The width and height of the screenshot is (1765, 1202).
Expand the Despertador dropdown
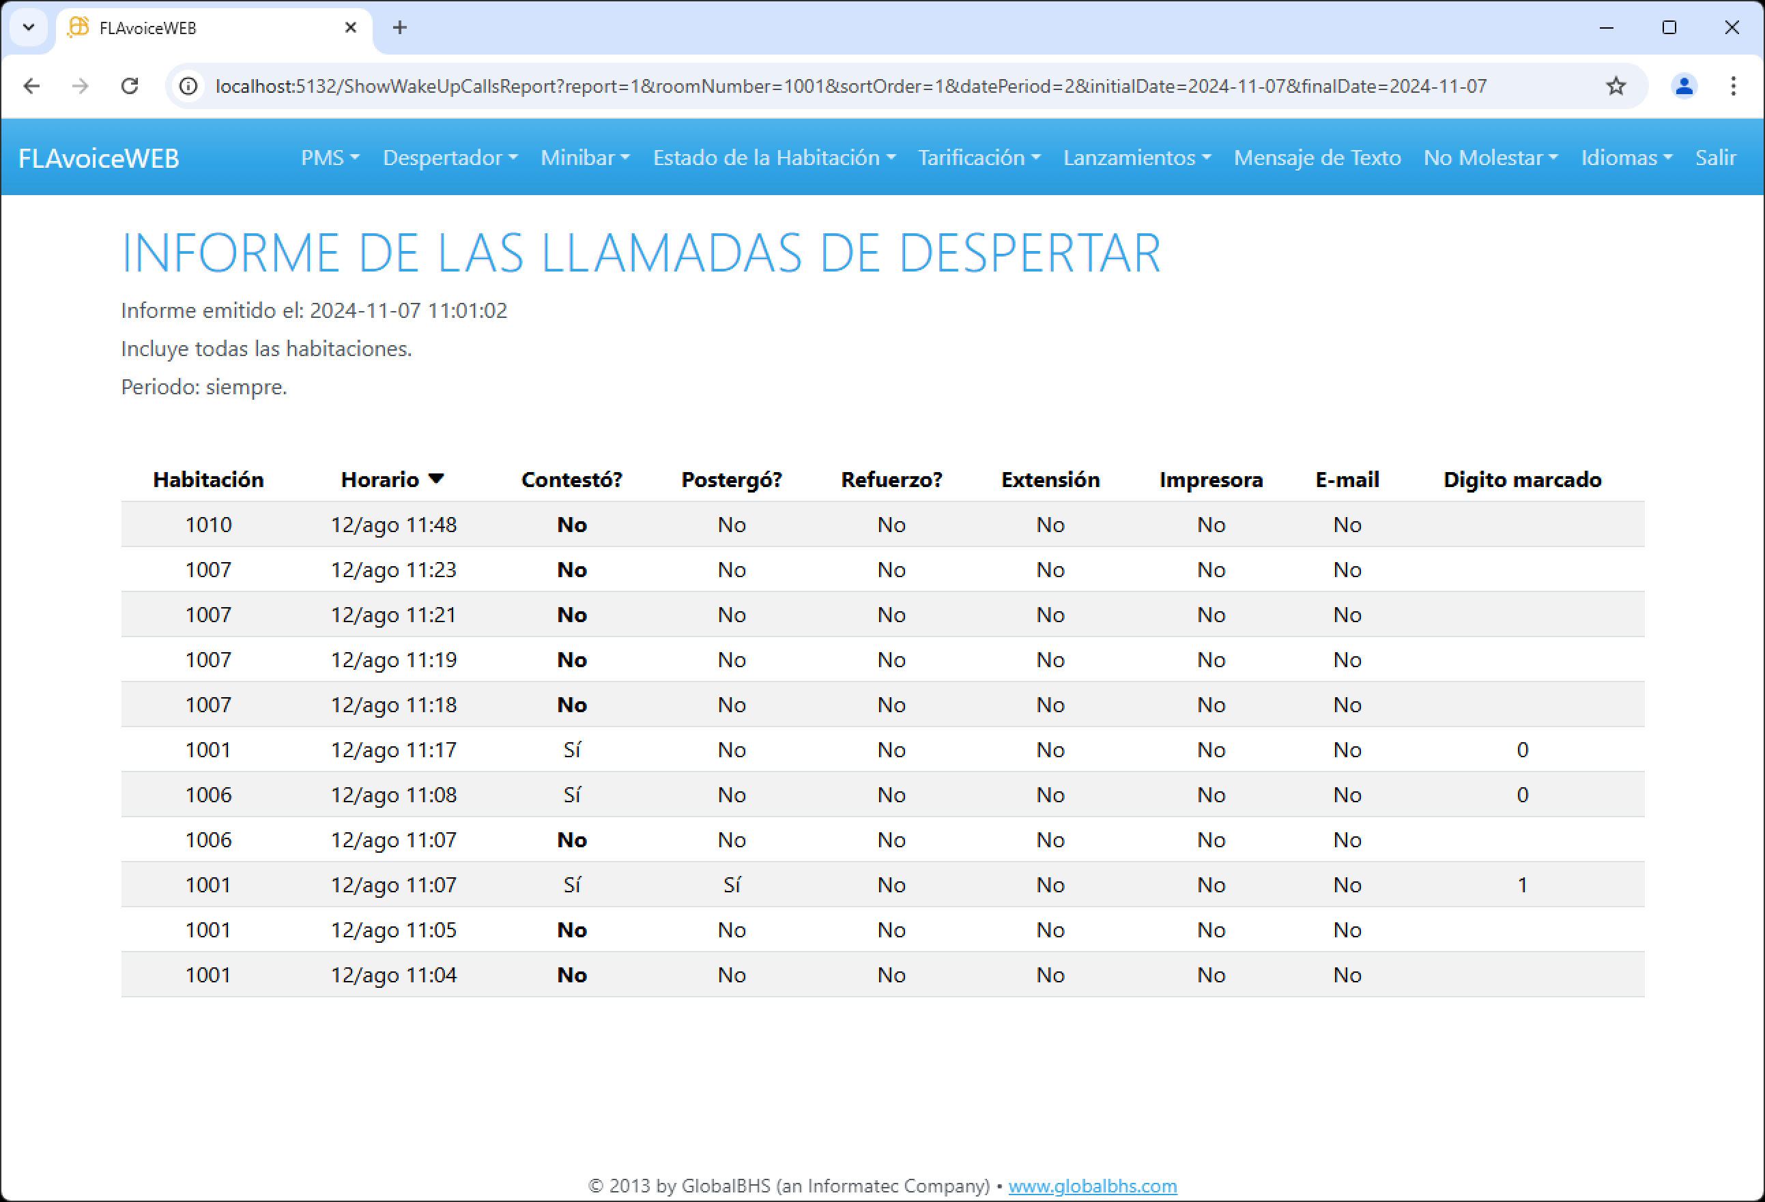point(450,158)
